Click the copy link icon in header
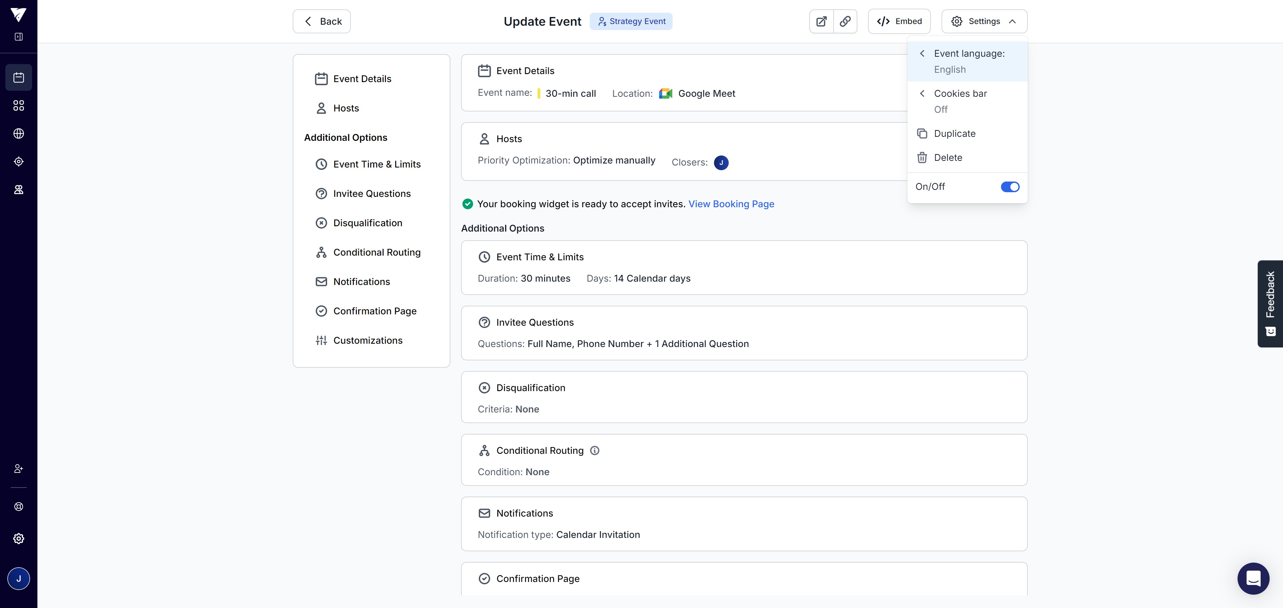 pyautogui.click(x=845, y=21)
